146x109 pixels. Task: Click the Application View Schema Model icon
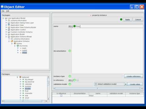click(9, 28)
